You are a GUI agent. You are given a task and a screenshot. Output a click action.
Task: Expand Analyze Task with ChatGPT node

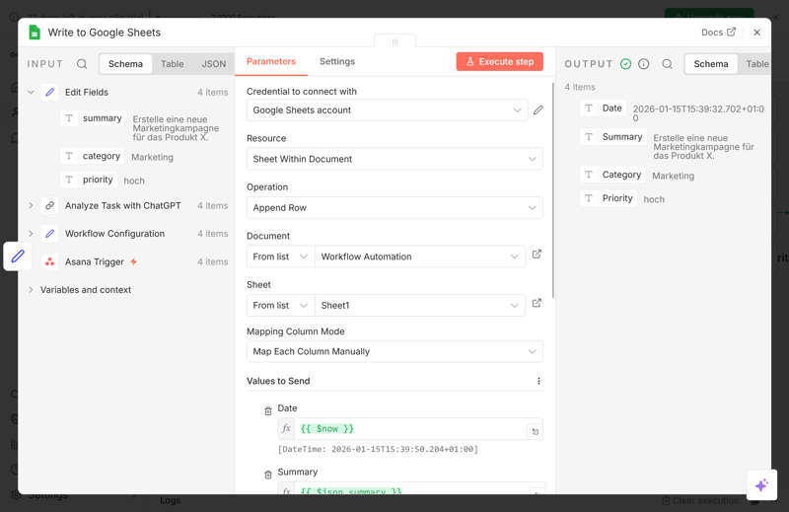click(31, 206)
